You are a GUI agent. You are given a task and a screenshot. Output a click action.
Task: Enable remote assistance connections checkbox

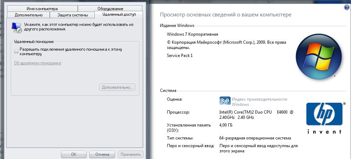tap(16, 51)
